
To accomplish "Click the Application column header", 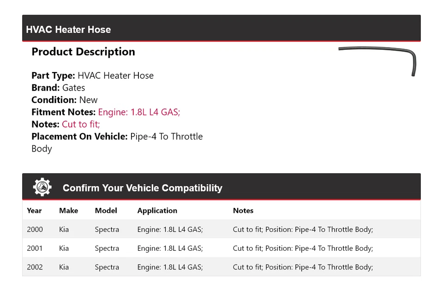I will (157, 211).
